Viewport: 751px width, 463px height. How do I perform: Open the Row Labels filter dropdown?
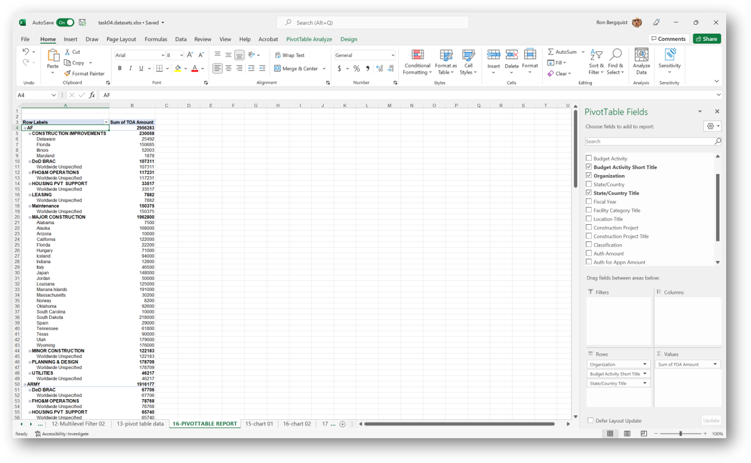tap(106, 122)
